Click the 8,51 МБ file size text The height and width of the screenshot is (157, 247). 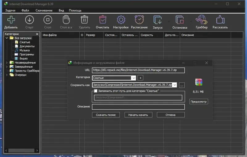[198, 92]
